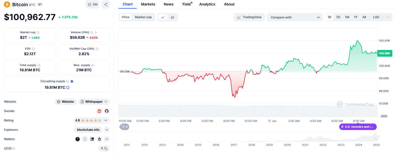Click the timeline range slider handle
Image resolution: width=396 pixels, height=155 pixels.
pos(377,136)
